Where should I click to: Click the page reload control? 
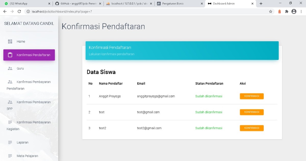tap(20, 11)
